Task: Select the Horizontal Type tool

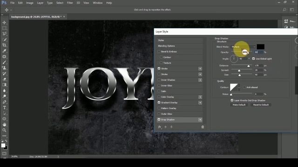Action: click(x=4, y=108)
